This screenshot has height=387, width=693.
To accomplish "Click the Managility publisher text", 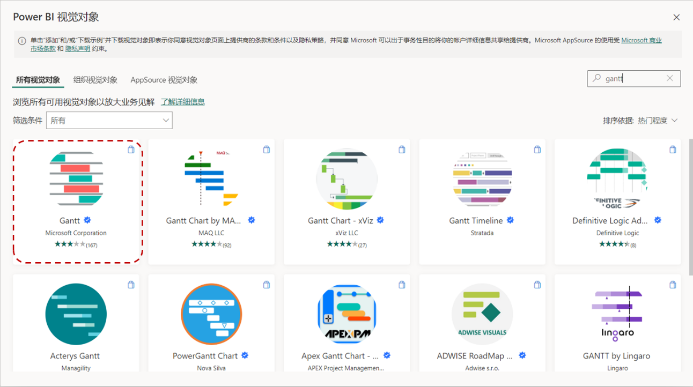I will [76, 368].
